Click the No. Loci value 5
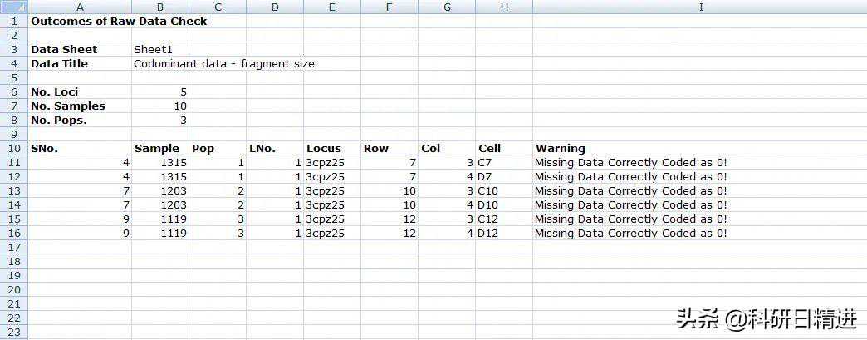The height and width of the screenshot is (340, 867). point(160,92)
